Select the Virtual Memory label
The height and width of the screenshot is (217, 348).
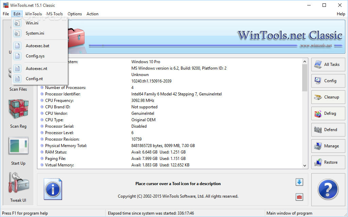pos(59,165)
